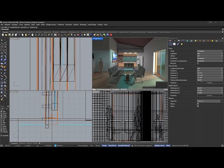Click the Titolo input field
224x168 pixels.
210,51
